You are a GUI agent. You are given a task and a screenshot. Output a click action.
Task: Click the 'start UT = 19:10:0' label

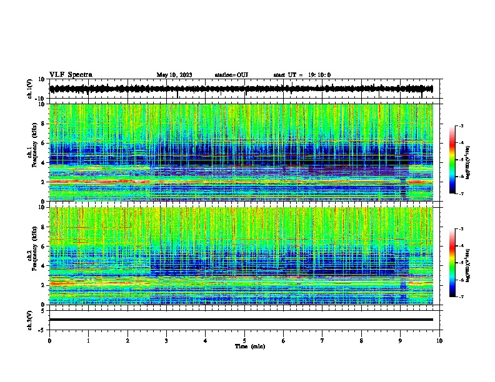coord(302,75)
